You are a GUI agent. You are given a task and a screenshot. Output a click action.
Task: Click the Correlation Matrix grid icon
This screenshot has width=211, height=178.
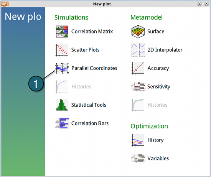point(62,31)
